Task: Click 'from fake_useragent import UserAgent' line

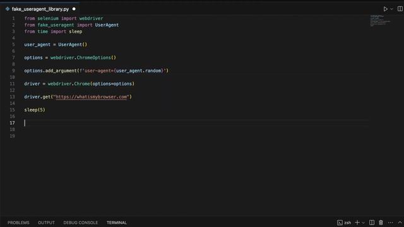Action: coord(71,25)
